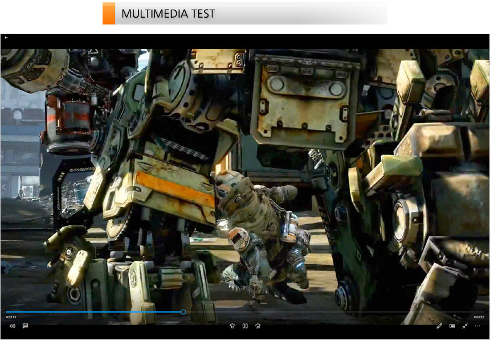Open the more options ellipsis menu
This screenshot has width=490, height=341.
pyautogui.click(x=477, y=326)
